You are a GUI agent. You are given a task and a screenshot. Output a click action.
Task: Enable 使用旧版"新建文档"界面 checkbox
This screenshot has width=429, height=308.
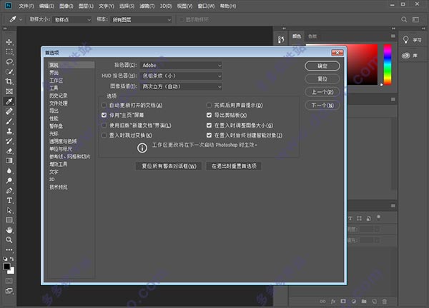click(104, 125)
